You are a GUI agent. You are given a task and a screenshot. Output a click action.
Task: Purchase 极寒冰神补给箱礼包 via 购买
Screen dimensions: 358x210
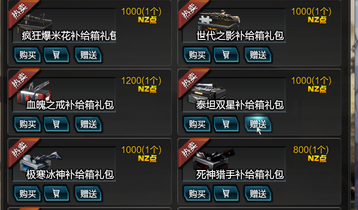pyautogui.click(x=27, y=194)
